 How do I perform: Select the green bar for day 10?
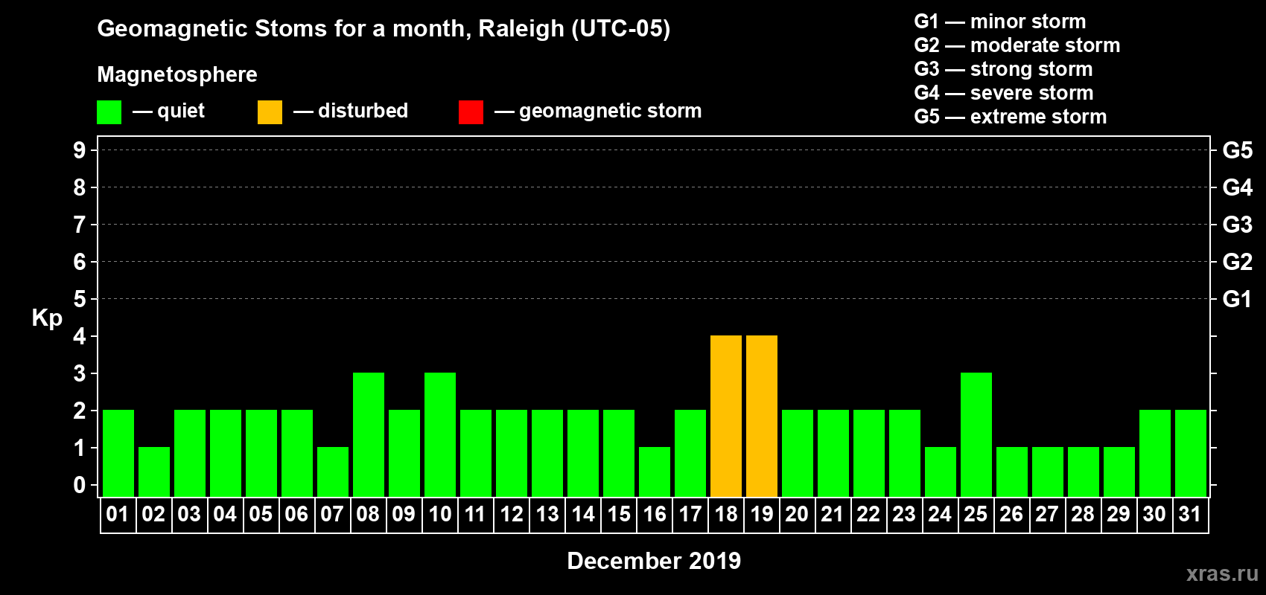click(440, 434)
